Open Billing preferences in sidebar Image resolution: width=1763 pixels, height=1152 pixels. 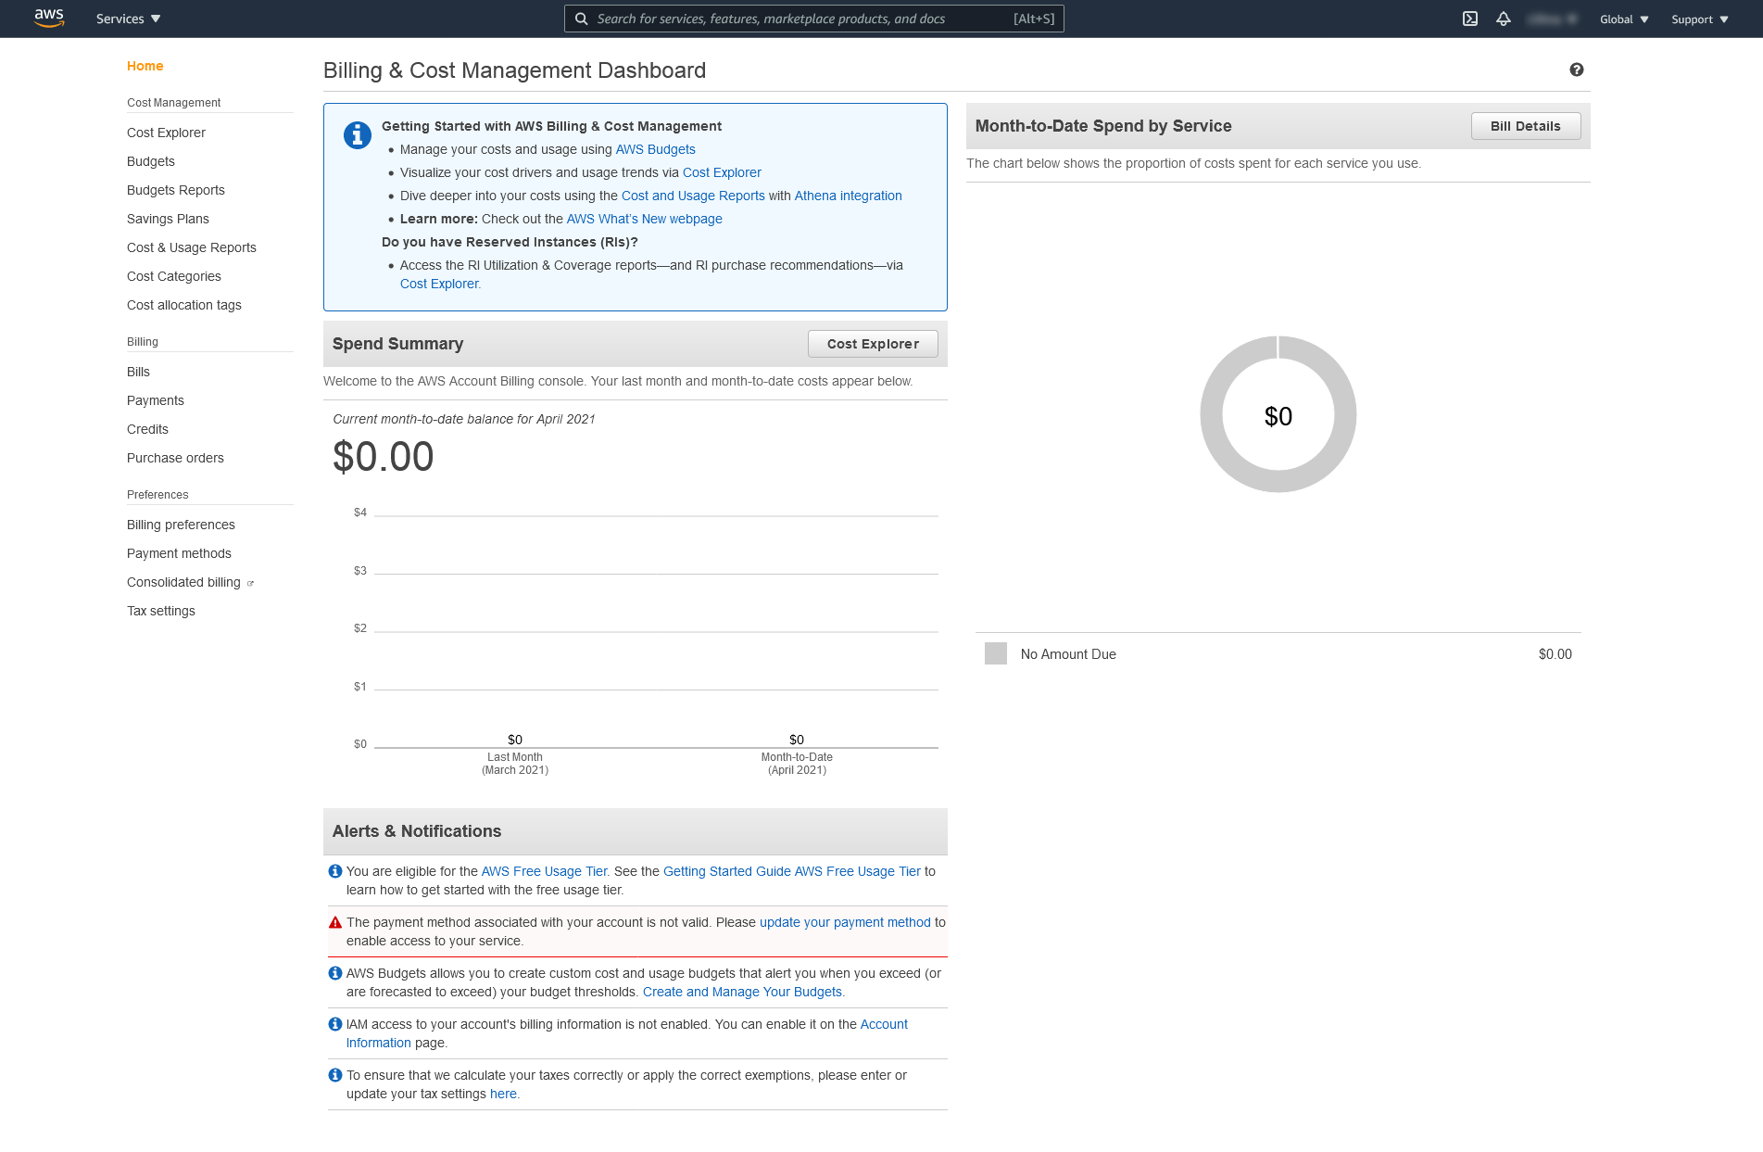click(181, 525)
